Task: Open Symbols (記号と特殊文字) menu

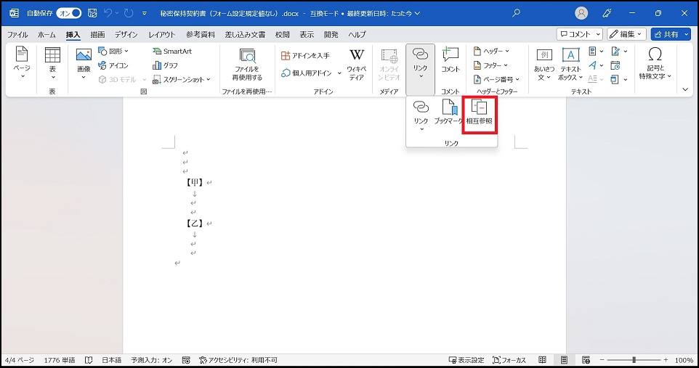Action: click(655, 64)
